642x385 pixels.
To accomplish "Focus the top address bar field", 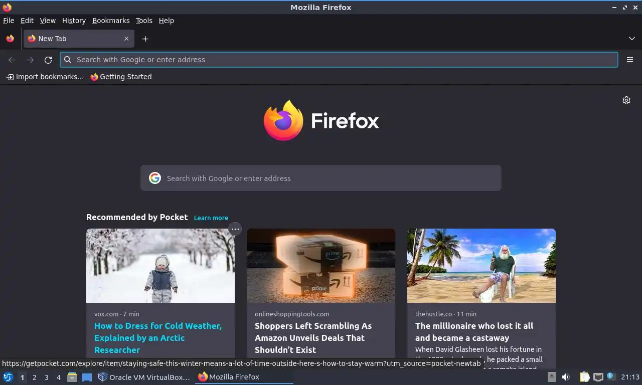I will point(339,60).
